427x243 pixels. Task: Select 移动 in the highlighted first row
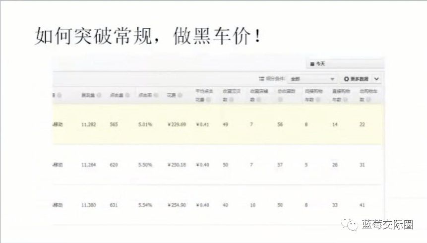click(58, 124)
